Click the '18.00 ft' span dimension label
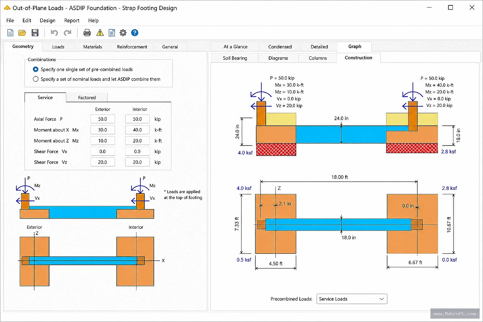The width and height of the screenshot is (483, 322). tap(339, 177)
